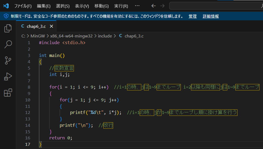Click the 詳細情報 link

click(211, 16)
